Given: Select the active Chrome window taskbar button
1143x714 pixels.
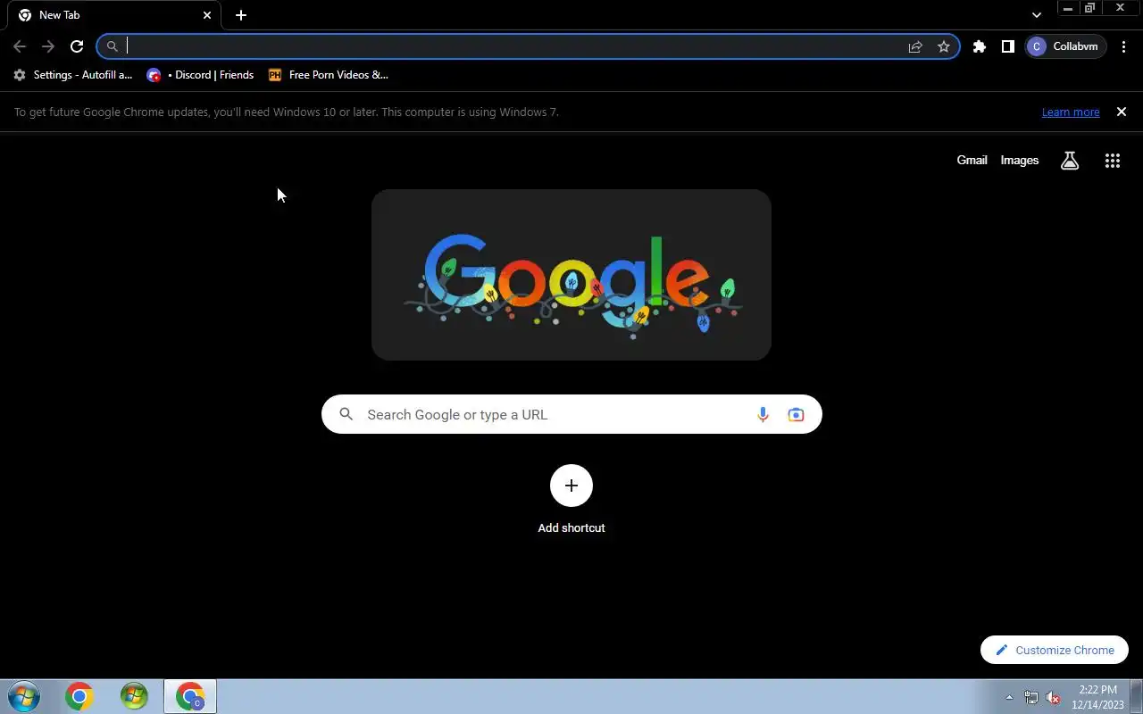Looking at the screenshot, I should click(190, 696).
